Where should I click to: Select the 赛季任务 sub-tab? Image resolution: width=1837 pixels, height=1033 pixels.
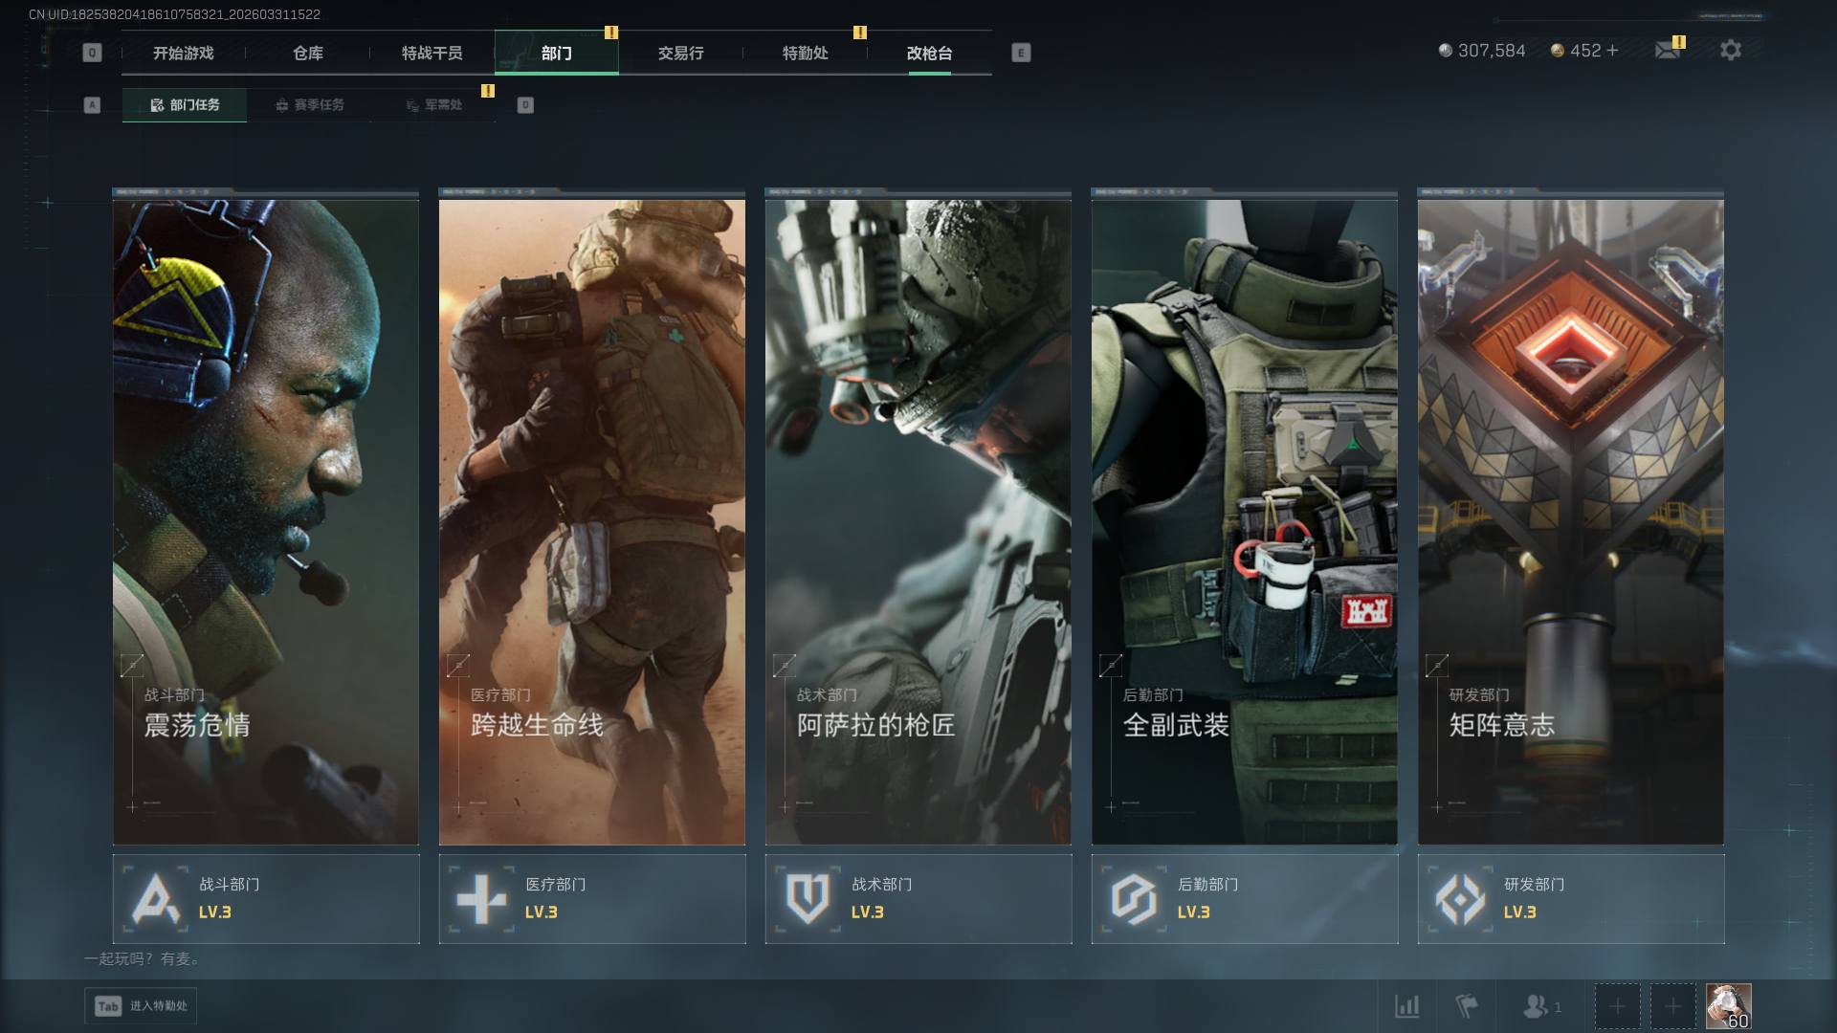[309, 105]
